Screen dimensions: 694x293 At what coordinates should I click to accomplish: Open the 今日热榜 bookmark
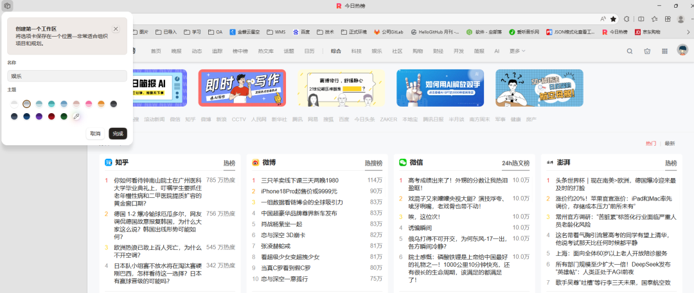click(615, 32)
